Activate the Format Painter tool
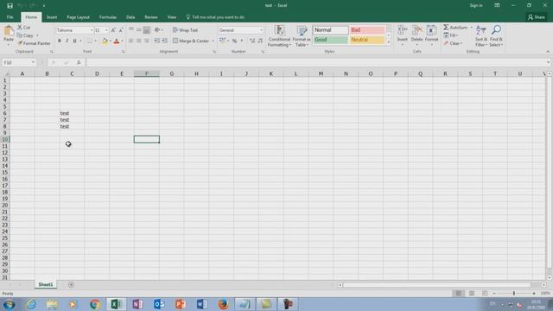This screenshot has width=553, height=311. (x=35, y=43)
